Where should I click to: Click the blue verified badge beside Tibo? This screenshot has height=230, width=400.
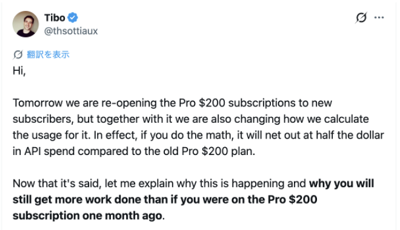tap(73, 18)
